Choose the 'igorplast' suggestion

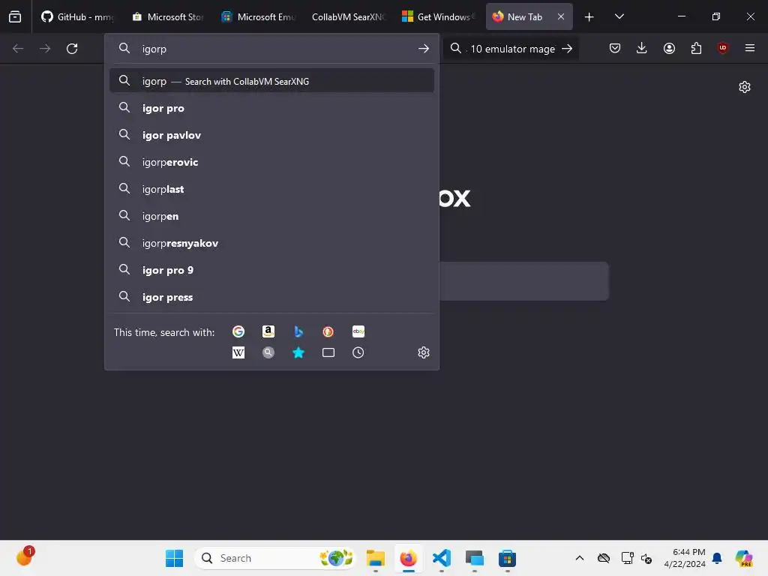[271, 189]
